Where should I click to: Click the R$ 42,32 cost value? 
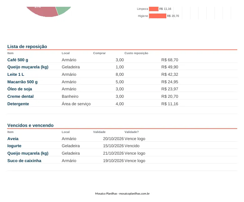coord(170,74)
